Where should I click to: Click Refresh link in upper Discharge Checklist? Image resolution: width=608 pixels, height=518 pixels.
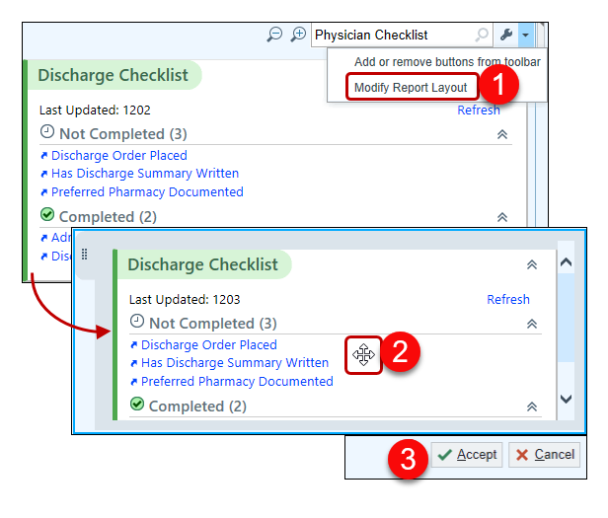click(x=479, y=111)
